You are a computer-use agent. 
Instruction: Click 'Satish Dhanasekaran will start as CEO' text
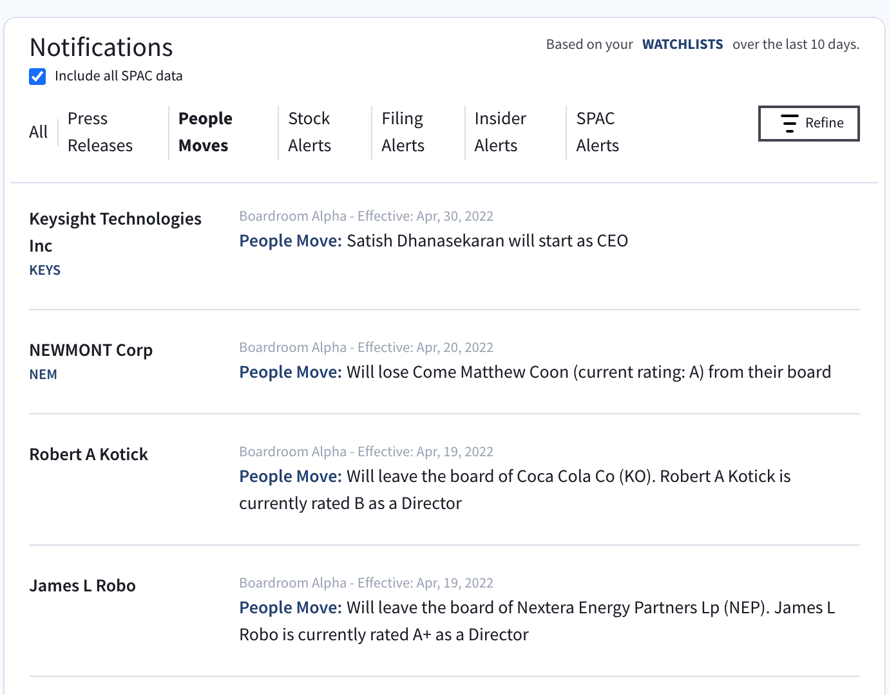(487, 241)
